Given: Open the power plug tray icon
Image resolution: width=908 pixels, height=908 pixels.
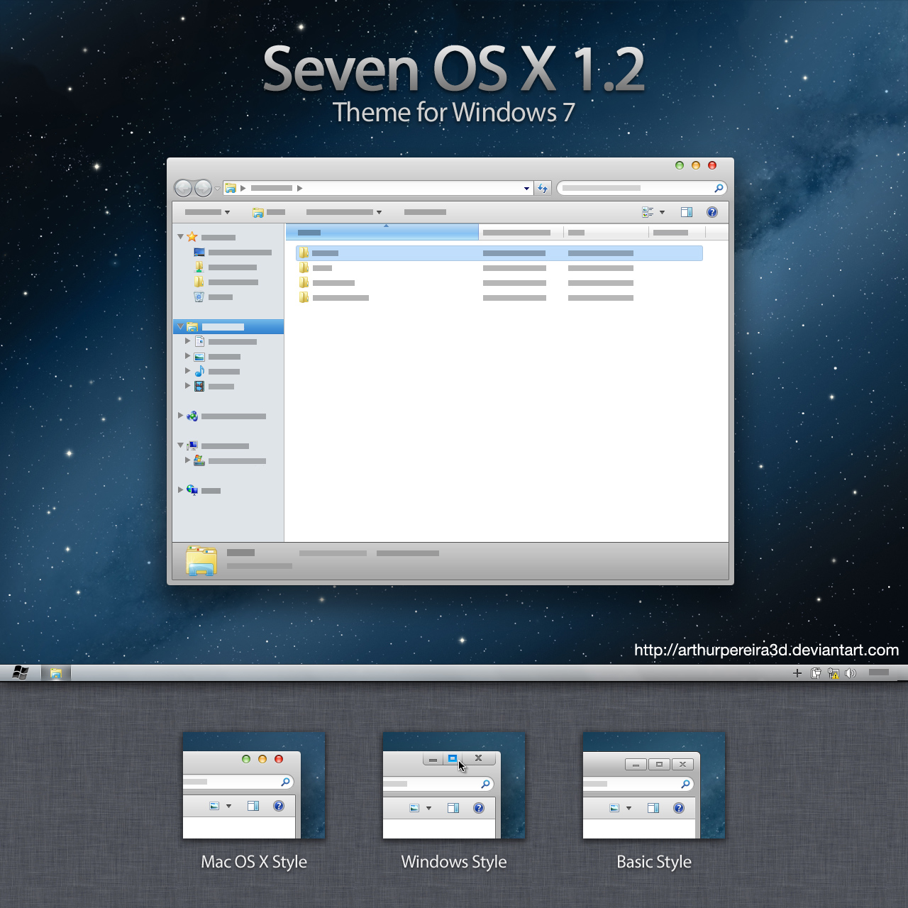Looking at the screenshot, I should [816, 673].
